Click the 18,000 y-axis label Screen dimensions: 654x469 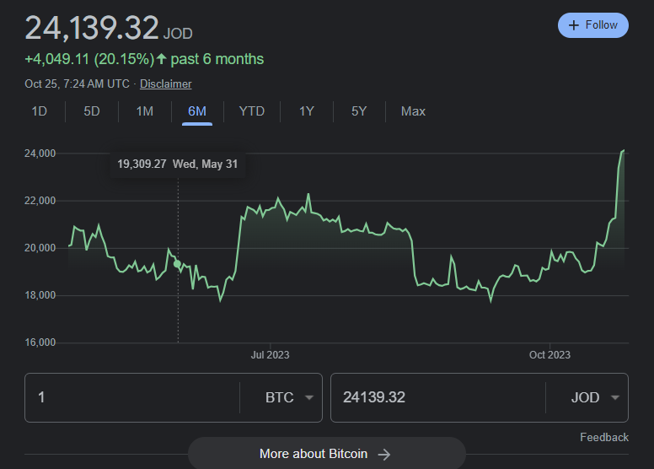(x=40, y=295)
